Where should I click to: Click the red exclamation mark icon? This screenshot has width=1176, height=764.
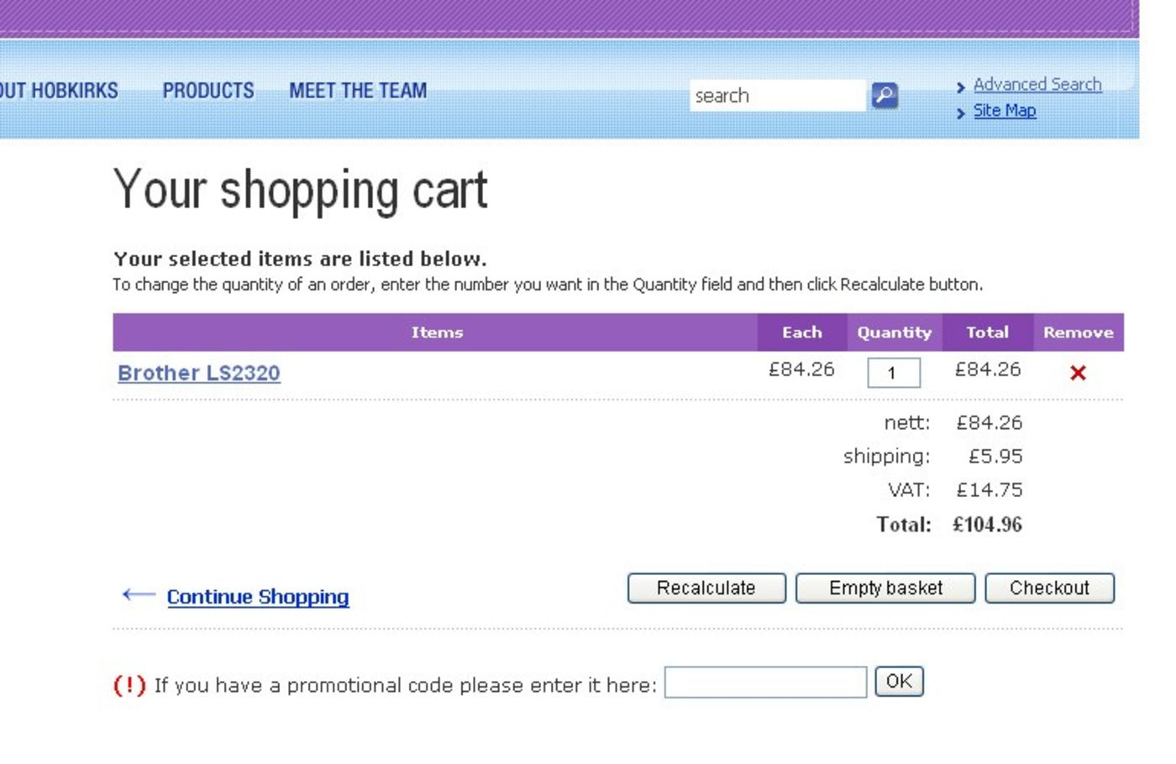pyautogui.click(x=129, y=685)
